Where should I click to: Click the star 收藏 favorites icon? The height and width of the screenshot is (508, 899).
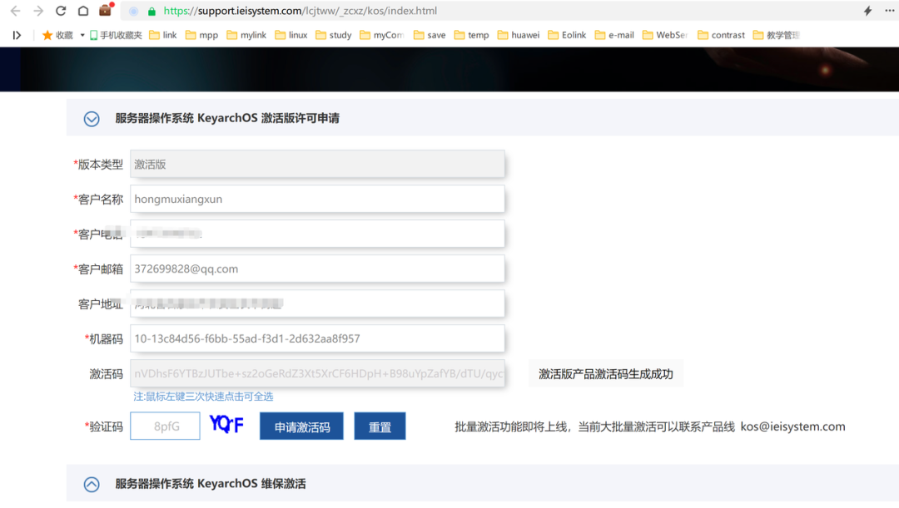(47, 35)
